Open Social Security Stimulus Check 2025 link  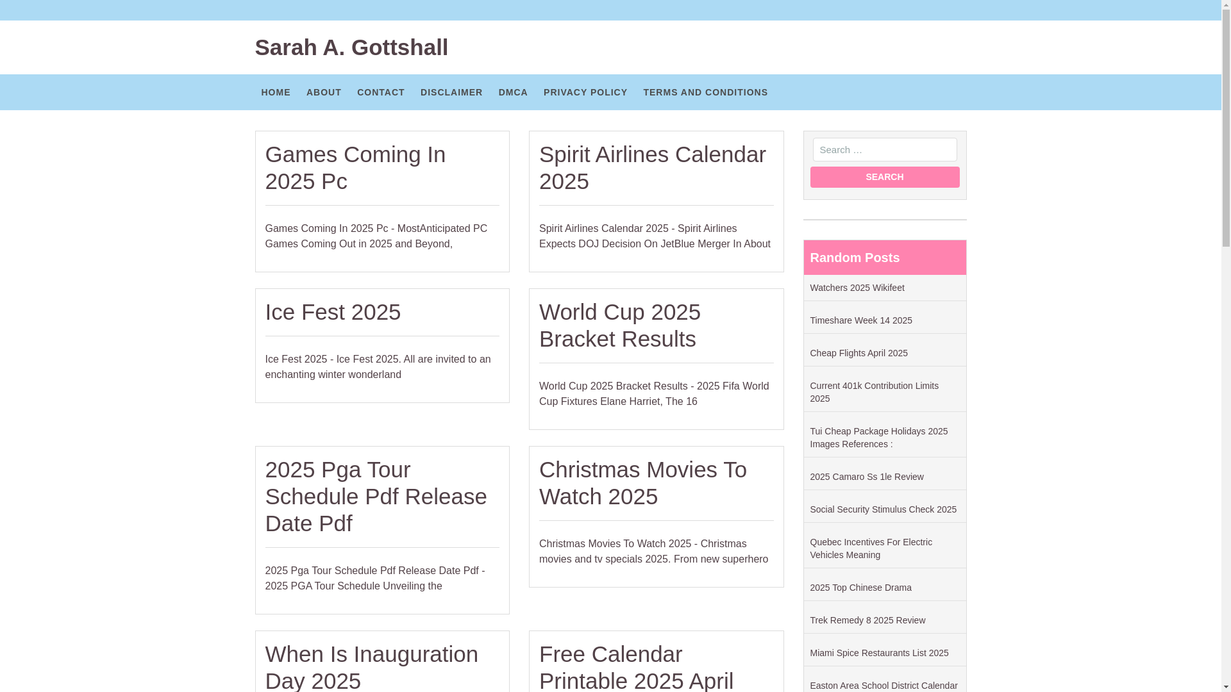[x=883, y=509]
